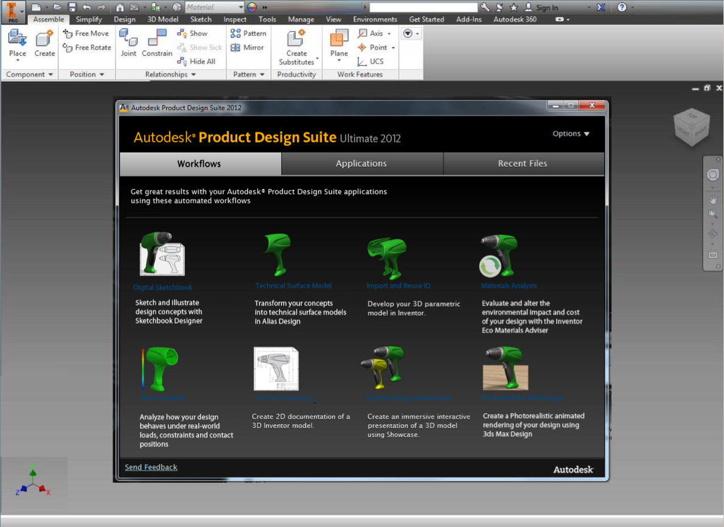Open the Material dropdown
This screenshot has width=724, height=527.
point(241,7)
